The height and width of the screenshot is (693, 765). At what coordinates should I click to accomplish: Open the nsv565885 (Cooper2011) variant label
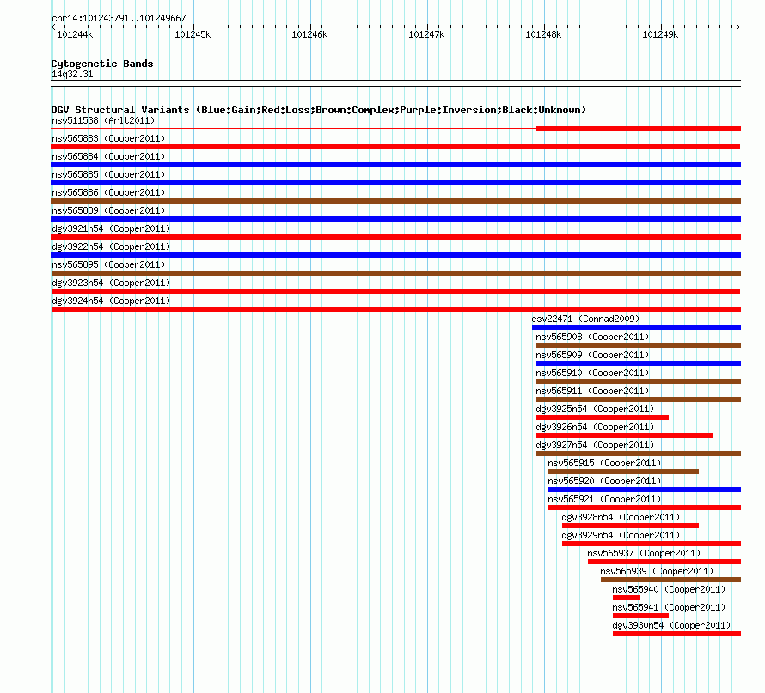108,174
